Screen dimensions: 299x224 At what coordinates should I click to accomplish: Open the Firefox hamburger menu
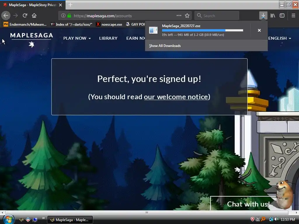click(293, 15)
